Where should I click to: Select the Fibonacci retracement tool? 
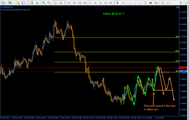pyautogui.click(x=145, y=3)
